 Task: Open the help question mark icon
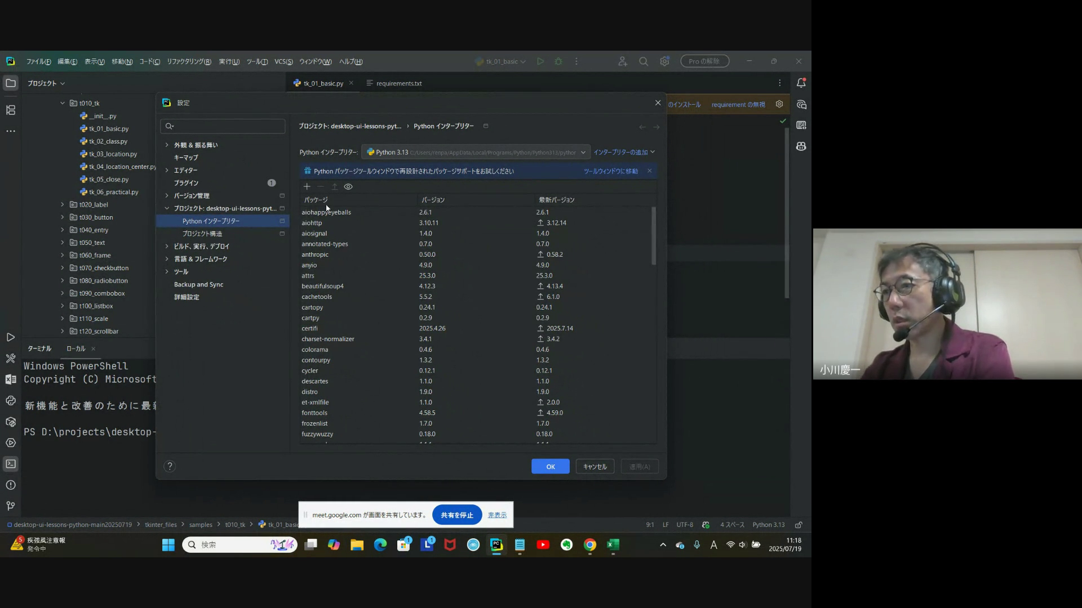click(x=170, y=466)
